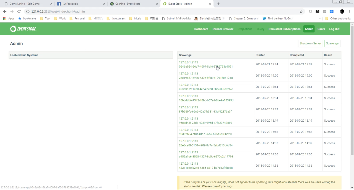Open the Projections nav item

tap(245, 29)
